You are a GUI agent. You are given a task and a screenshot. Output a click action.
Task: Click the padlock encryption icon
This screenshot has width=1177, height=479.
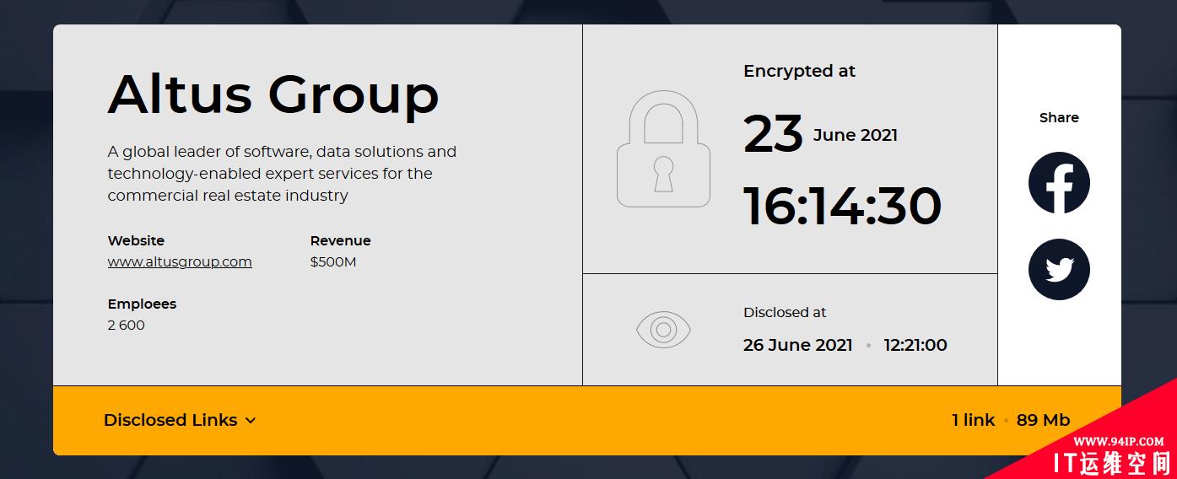coord(663,148)
